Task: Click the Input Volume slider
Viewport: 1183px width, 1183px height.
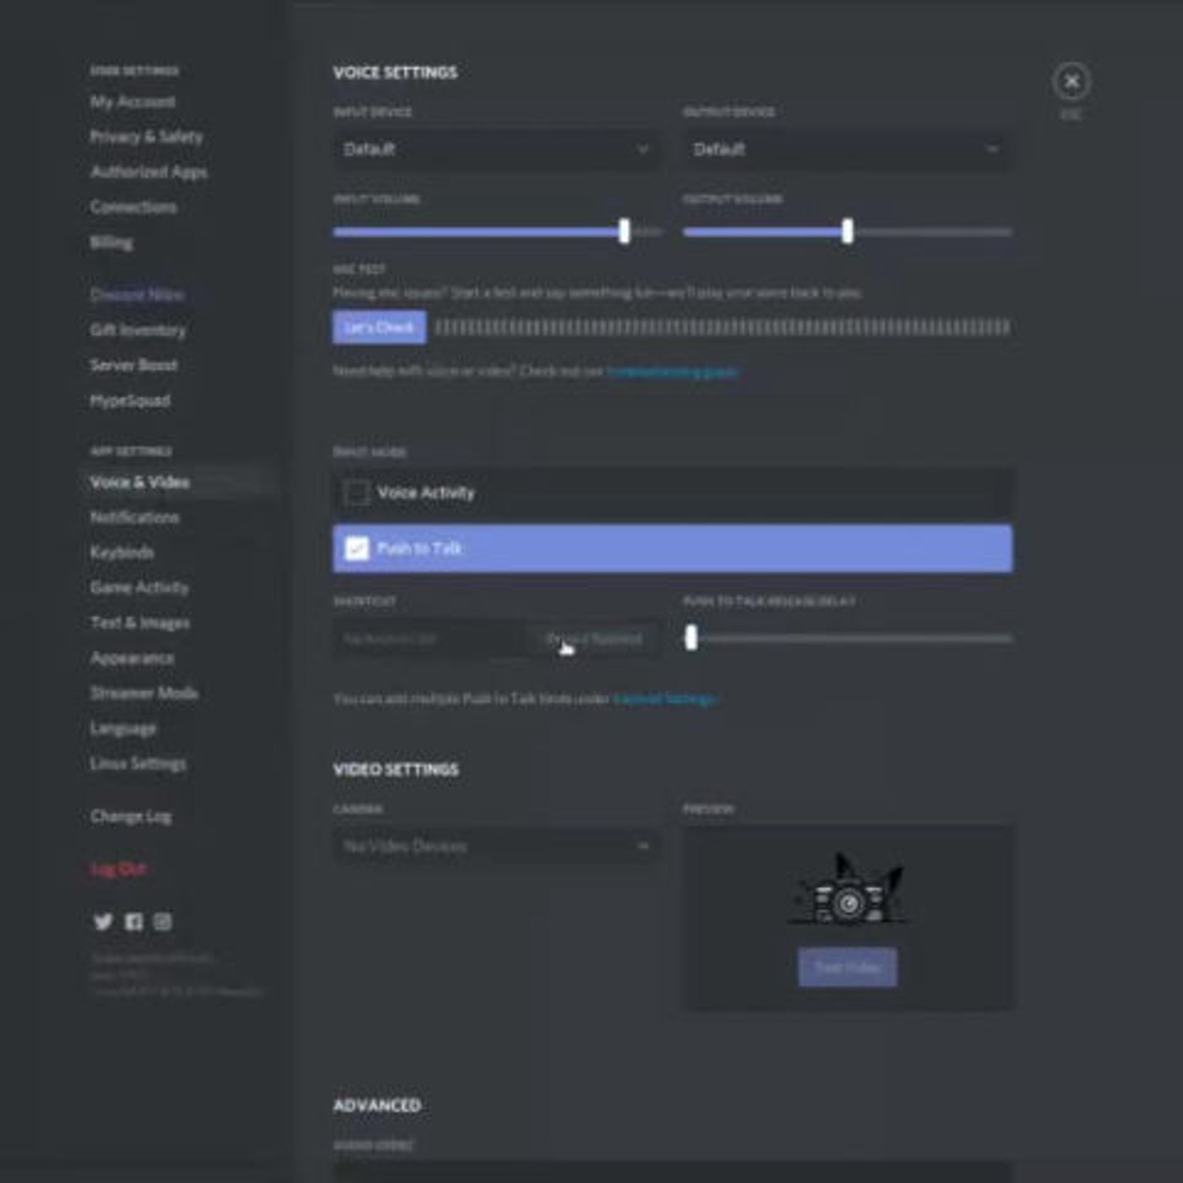Action: [497, 232]
